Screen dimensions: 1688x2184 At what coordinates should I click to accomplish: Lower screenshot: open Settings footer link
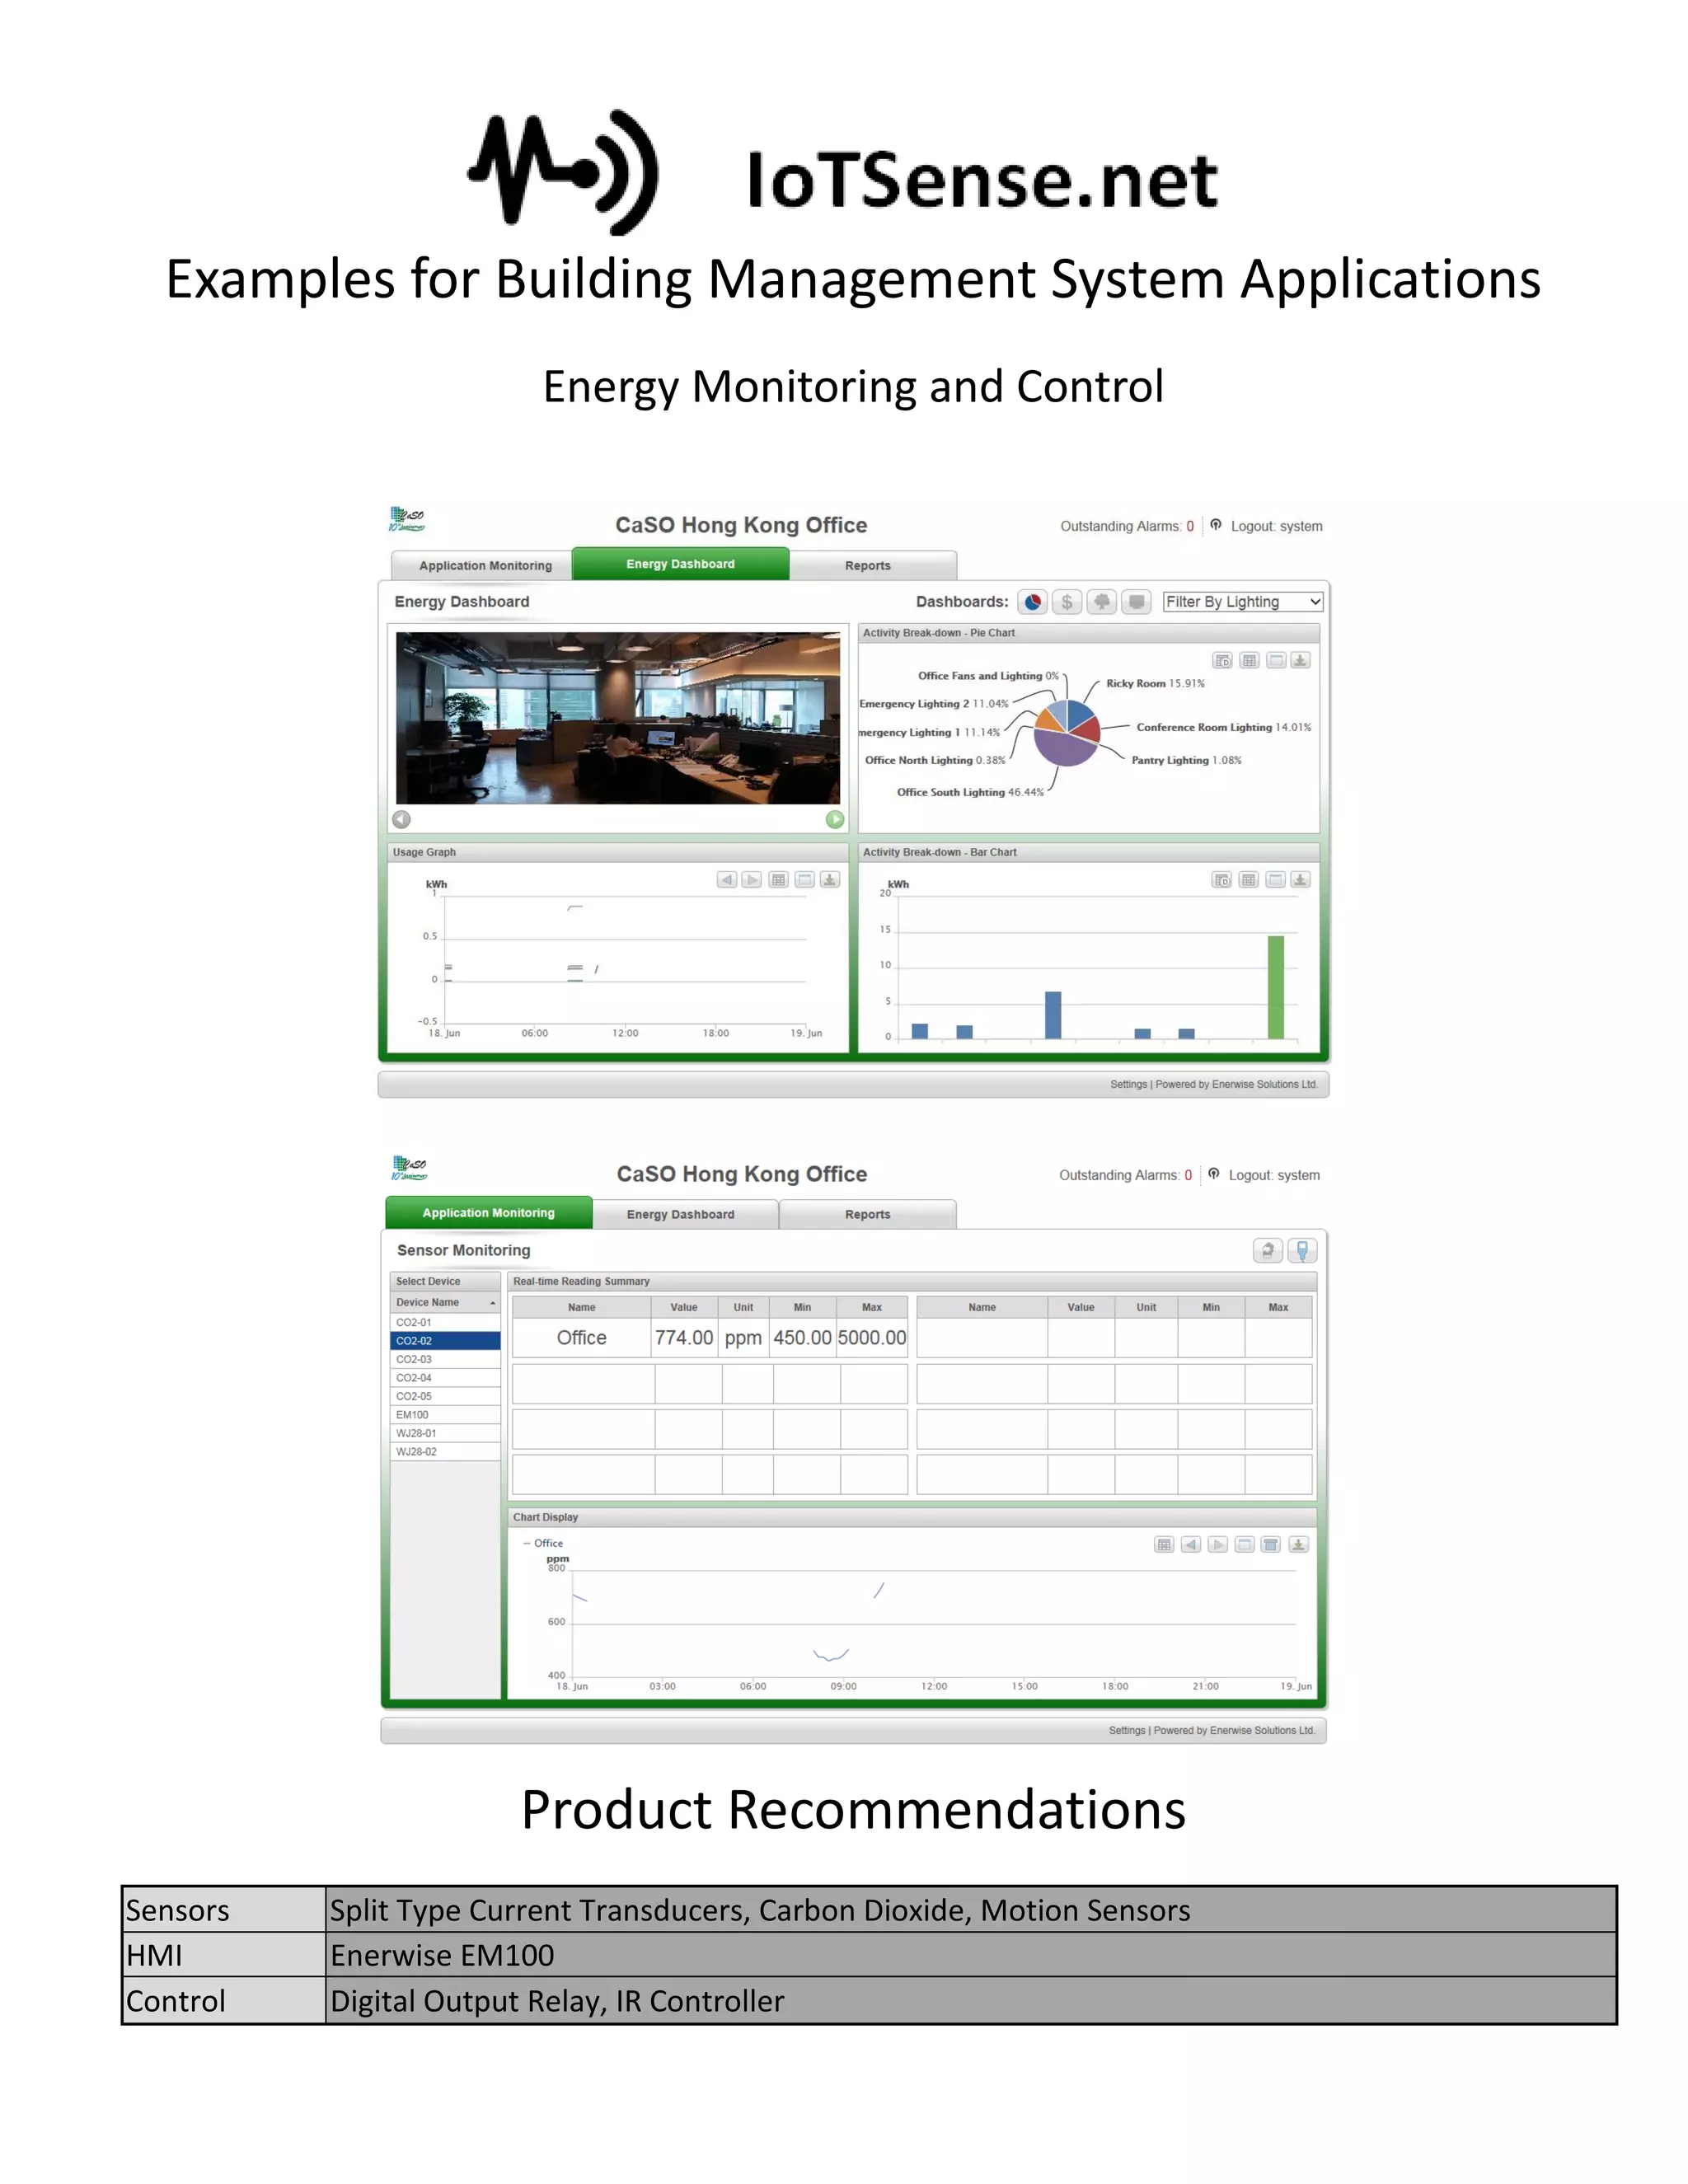click(x=1127, y=1730)
